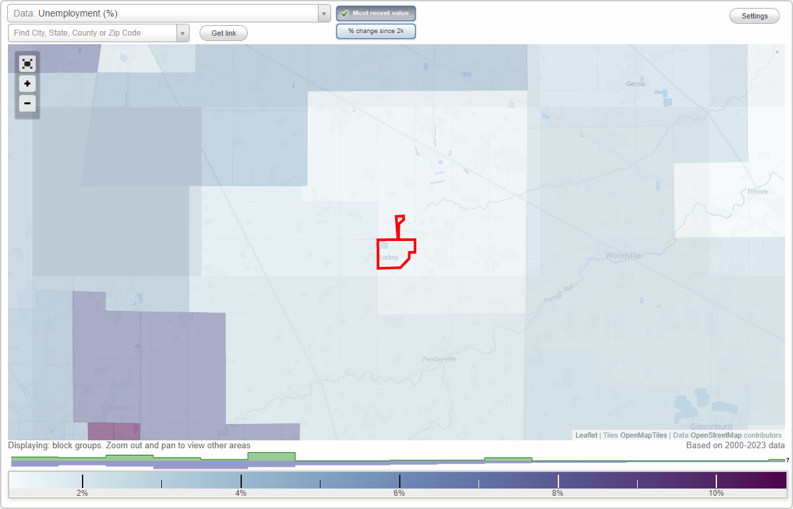Click the 8% mark on color legend
This screenshot has width=793, height=509.
point(558,493)
